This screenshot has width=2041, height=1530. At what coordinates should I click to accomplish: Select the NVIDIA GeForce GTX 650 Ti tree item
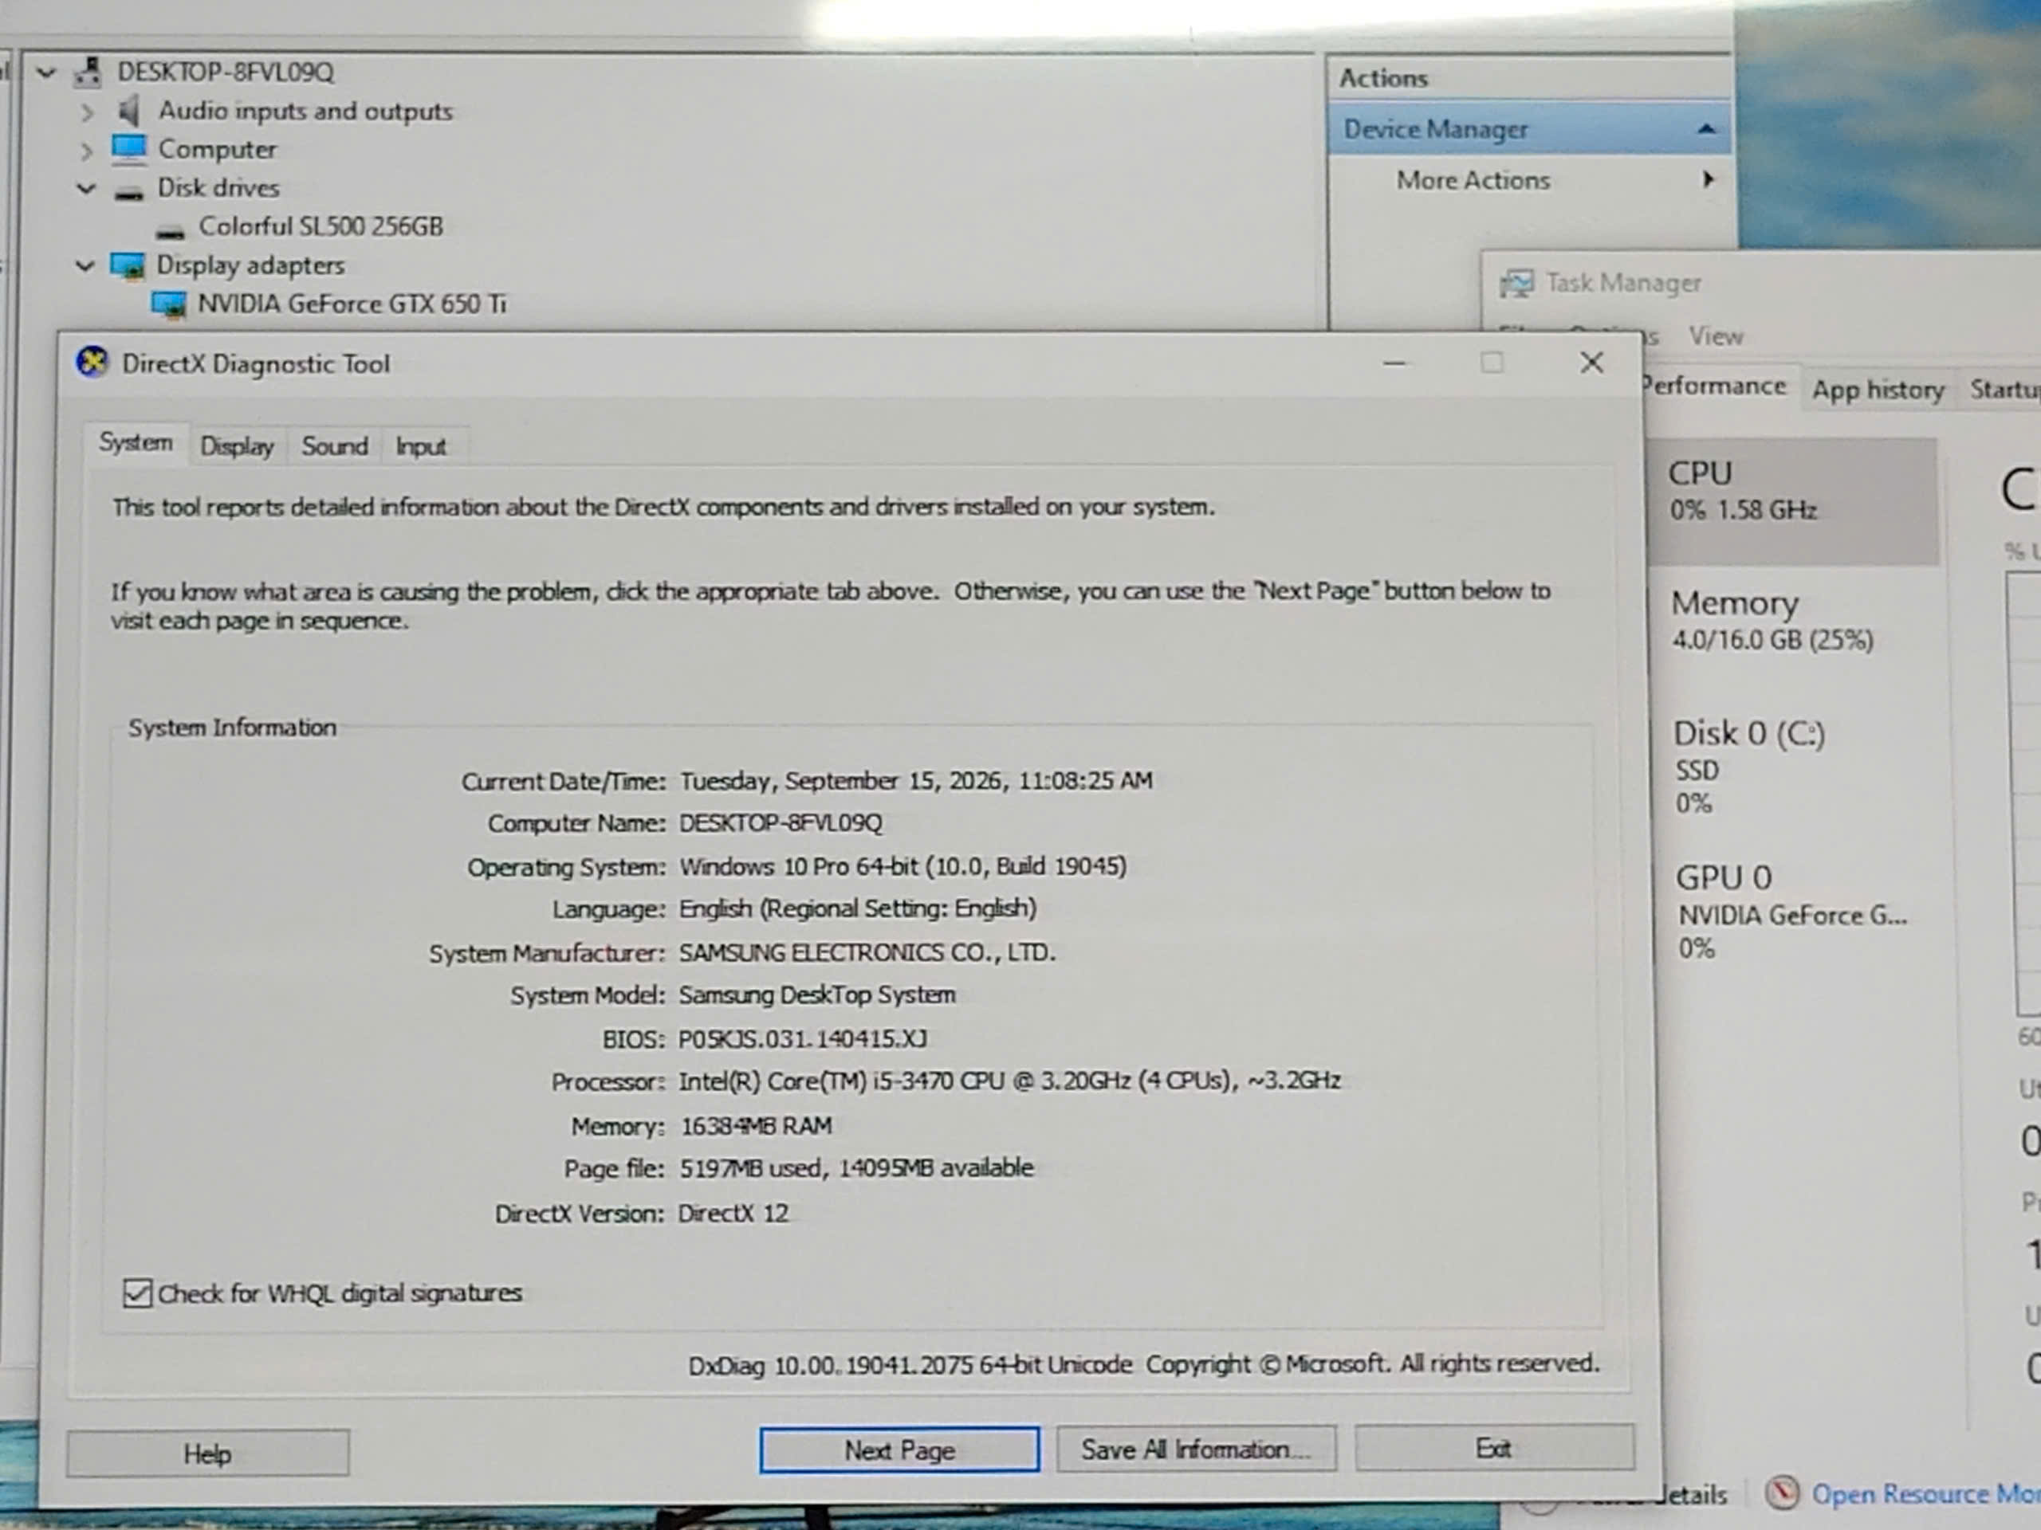[352, 304]
